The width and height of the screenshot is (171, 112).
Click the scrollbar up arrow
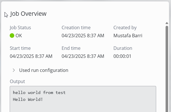pos(167,23)
